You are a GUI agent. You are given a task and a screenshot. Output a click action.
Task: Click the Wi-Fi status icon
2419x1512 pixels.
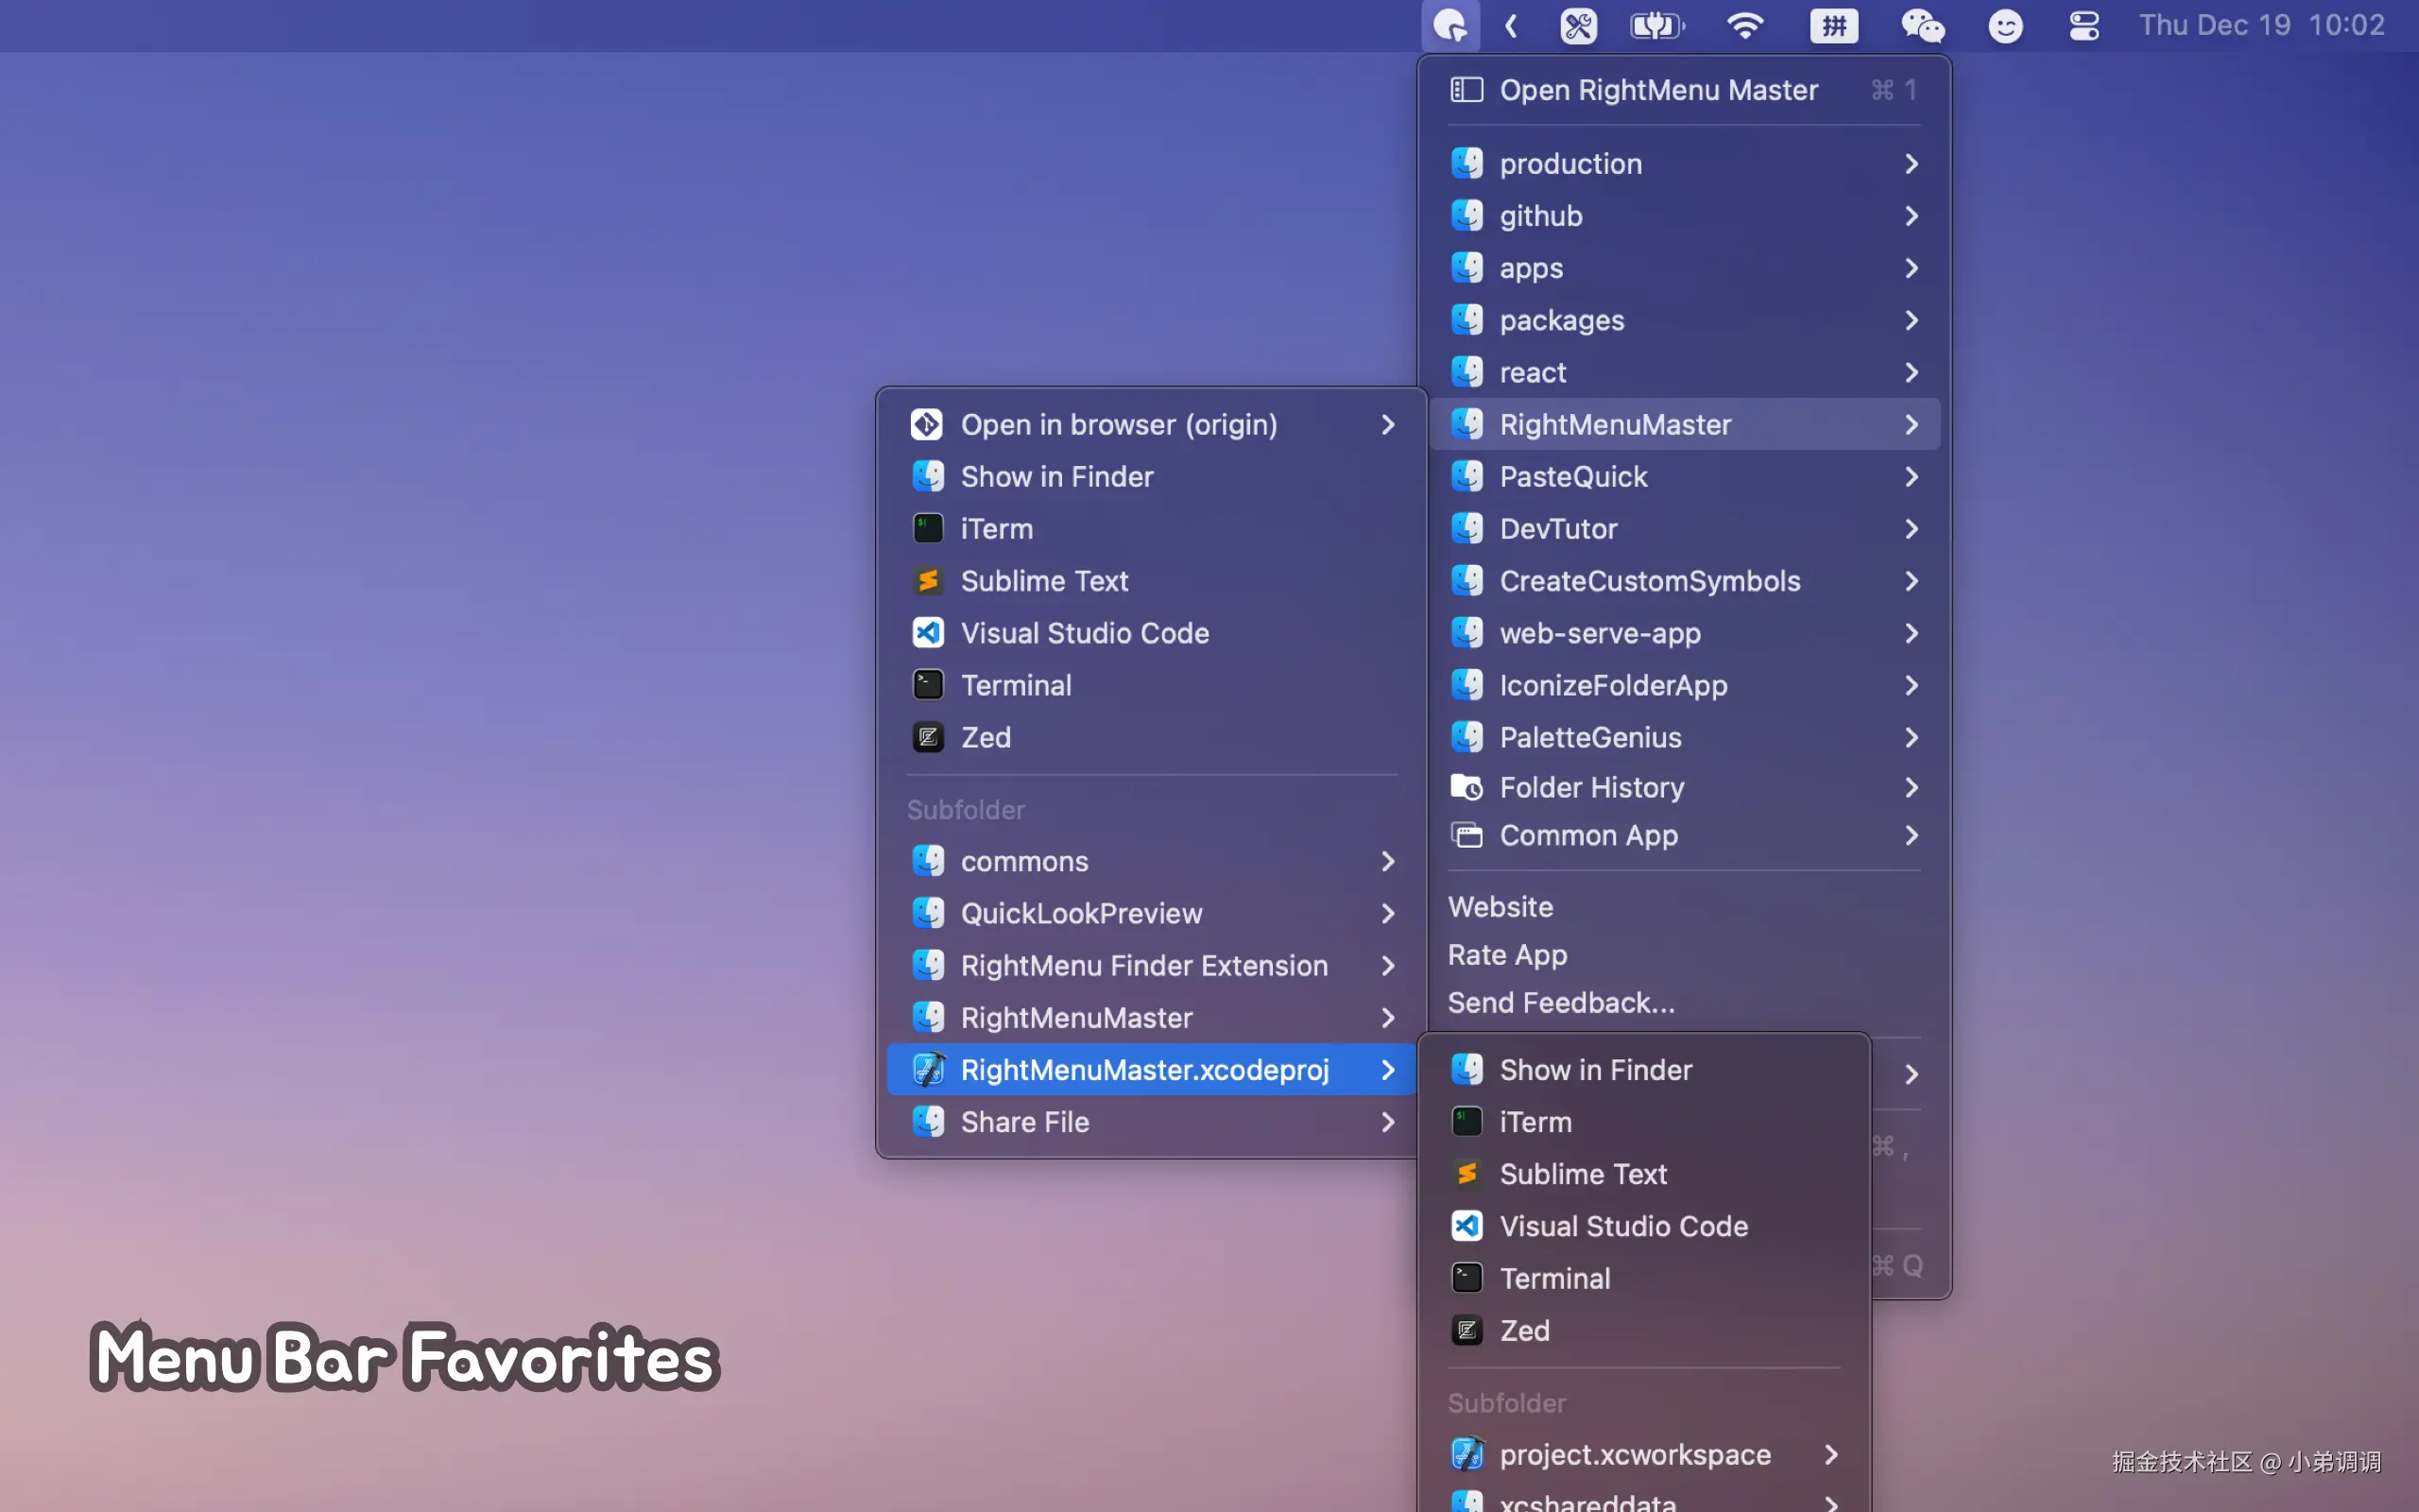pyautogui.click(x=1744, y=26)
